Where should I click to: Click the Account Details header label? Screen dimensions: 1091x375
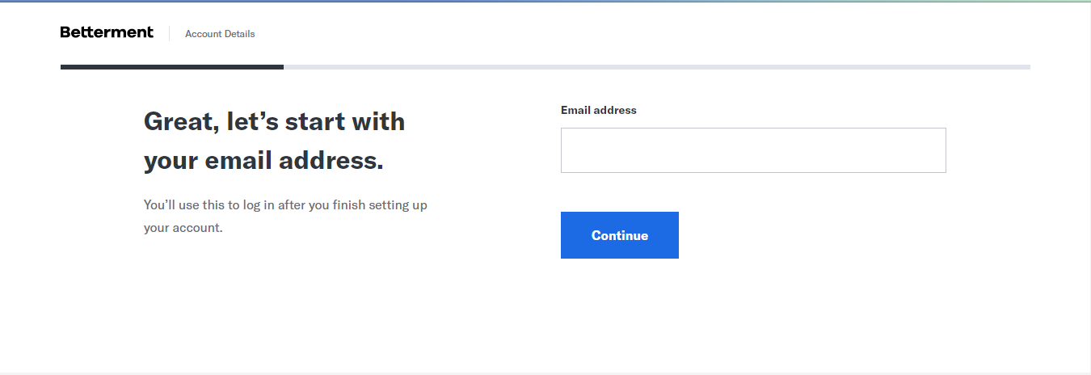[x=220, y=34]
